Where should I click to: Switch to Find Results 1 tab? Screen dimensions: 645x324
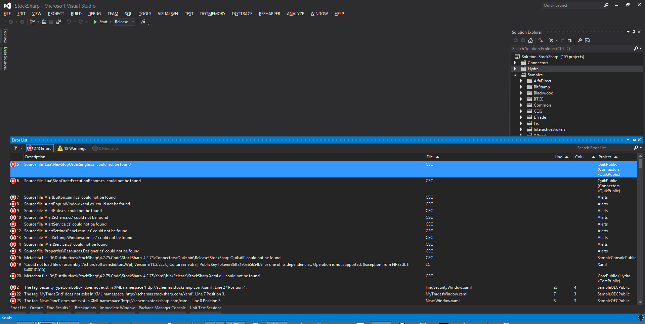click(59, 308)
